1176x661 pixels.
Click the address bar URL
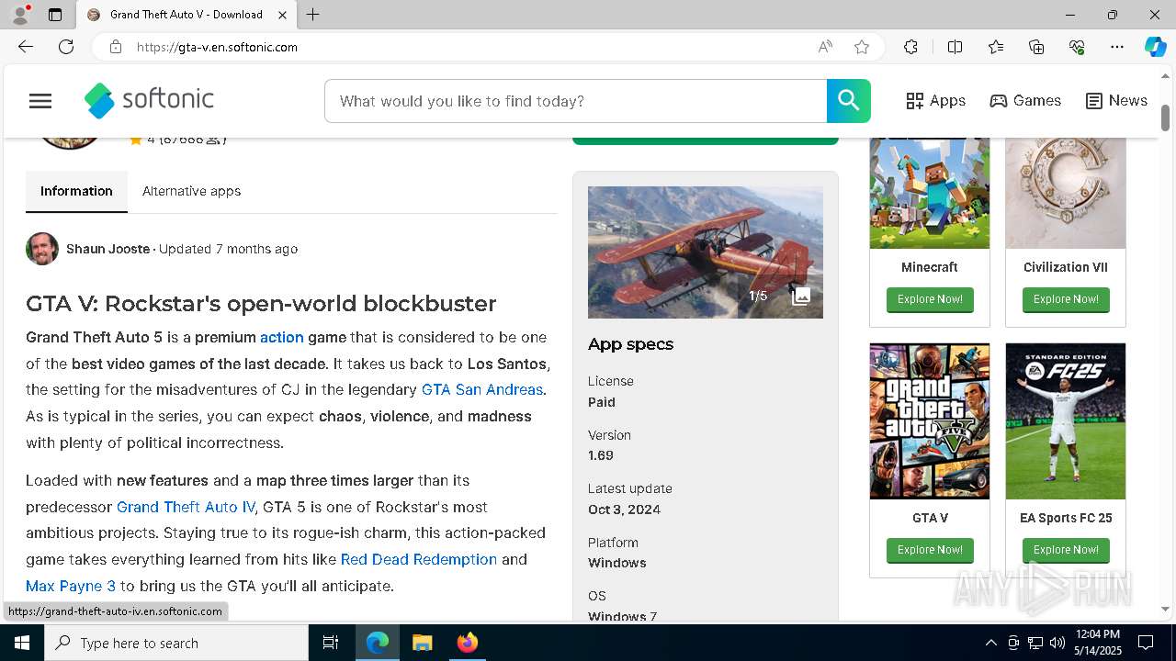[217, 47]
